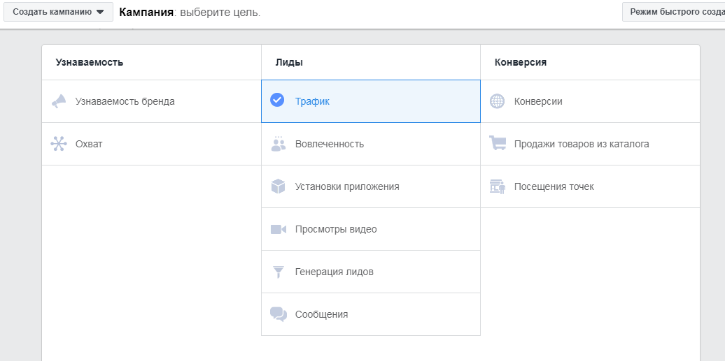Image resolution: width=725 pixels, height=361 pixels.
Task: Click the Охват network icon
Action: (x=59, y=144)
